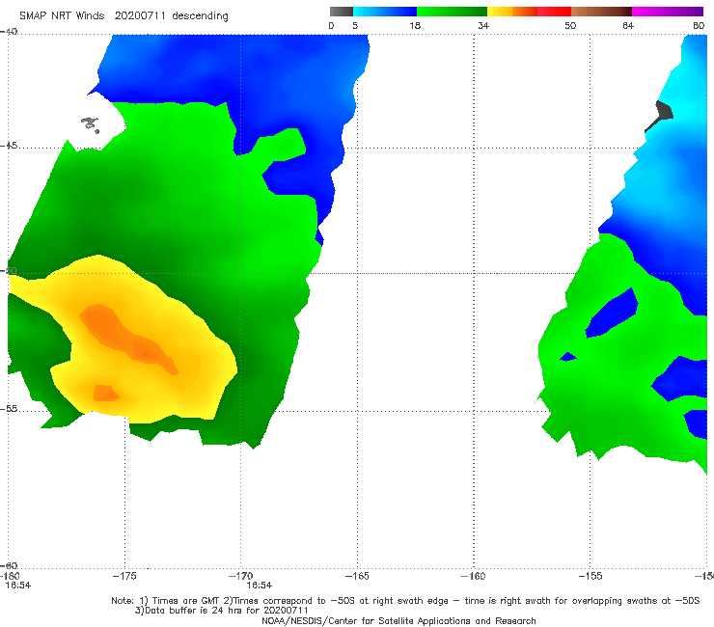
Task: Click the gray island shape near -44 latitude
Action: click(90, 124)
